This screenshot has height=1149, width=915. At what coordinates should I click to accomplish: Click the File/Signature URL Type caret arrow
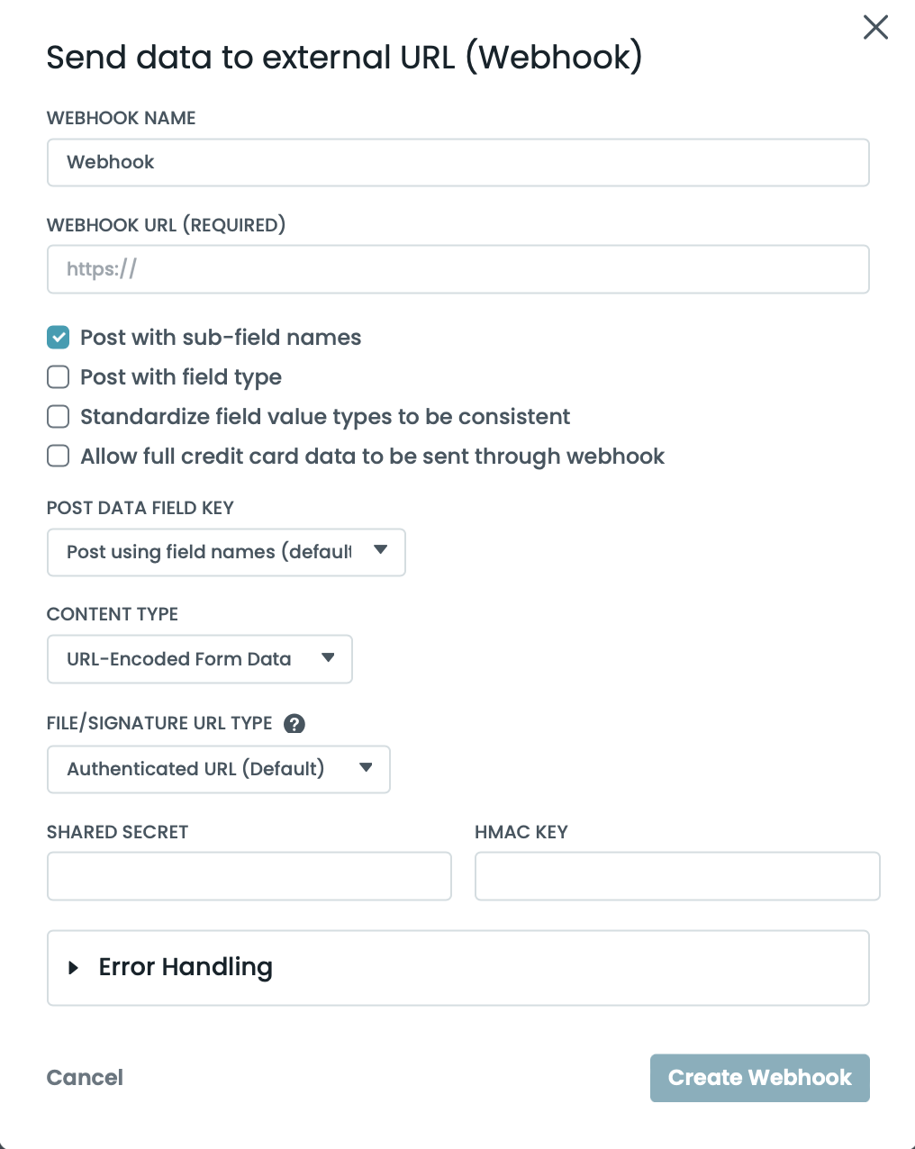[x=366, y=768]
